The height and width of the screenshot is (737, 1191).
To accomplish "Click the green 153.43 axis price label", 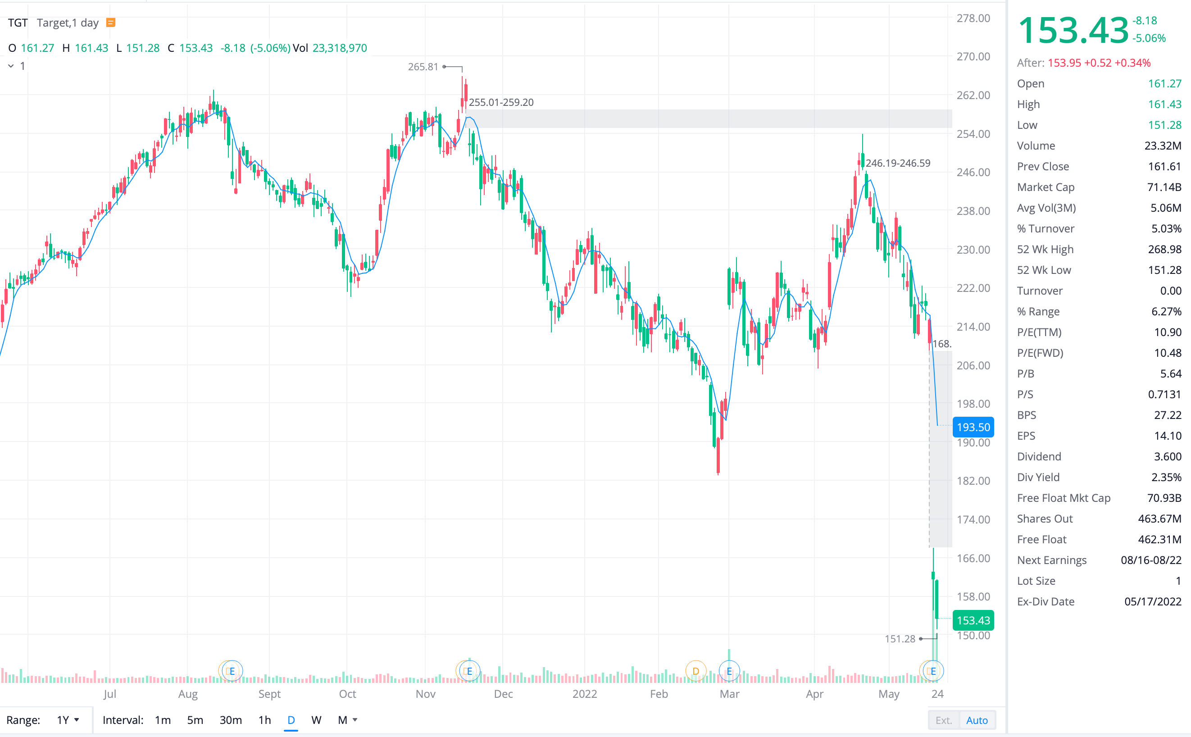I will (x=973, y=620).
